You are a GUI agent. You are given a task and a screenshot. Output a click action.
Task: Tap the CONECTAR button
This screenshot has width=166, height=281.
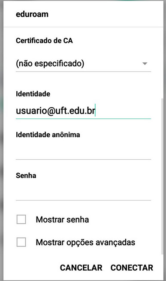[x=132, y=268]
